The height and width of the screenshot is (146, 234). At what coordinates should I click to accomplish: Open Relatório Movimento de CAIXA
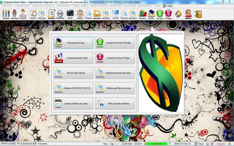[115, 73]
